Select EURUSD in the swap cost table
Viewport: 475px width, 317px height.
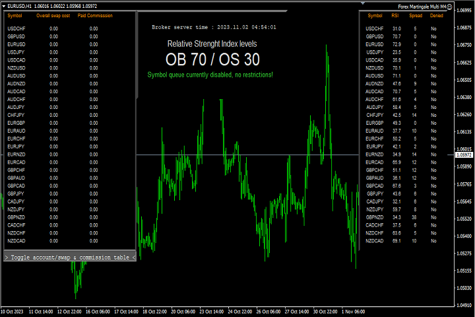pos(16,44)
